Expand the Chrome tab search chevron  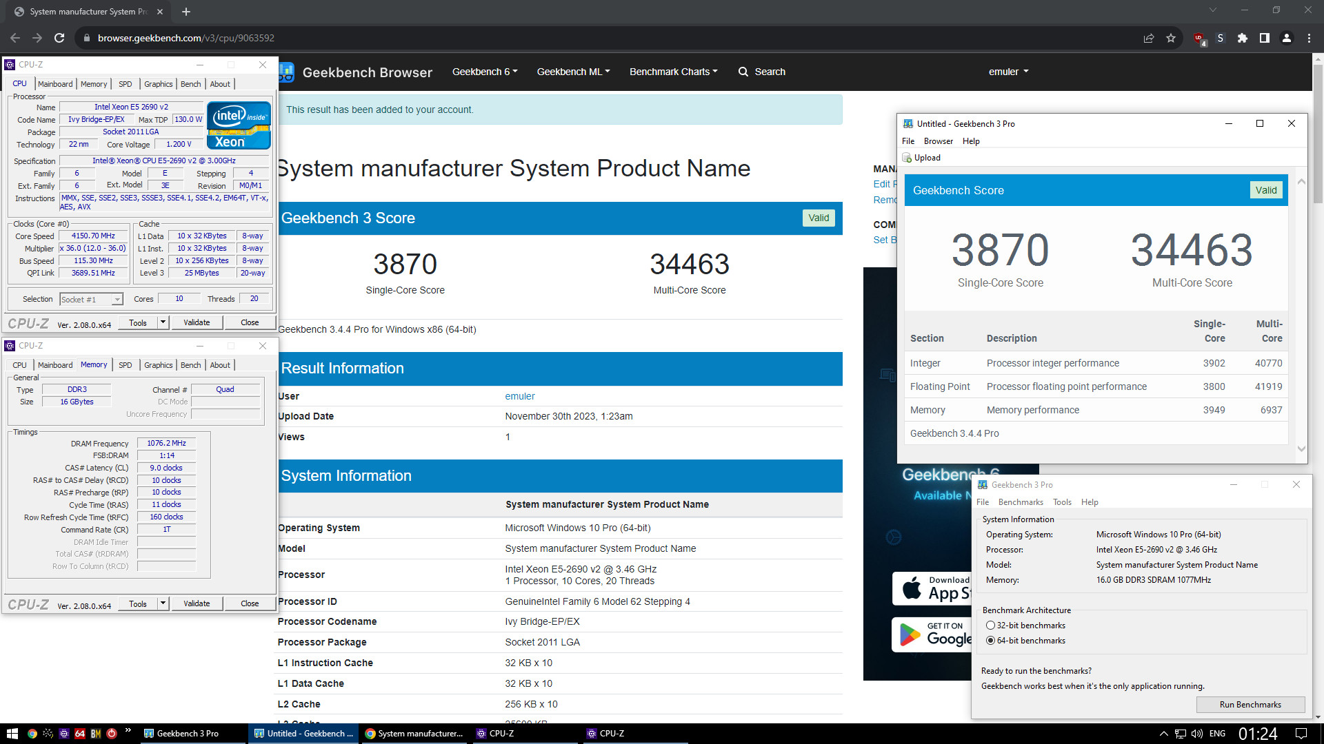(x=1212, y=10)
